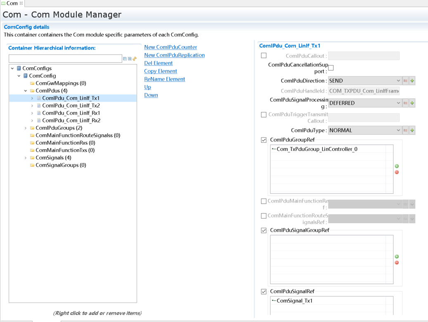Open the ComIPduSignalProcessing DEFERRED dropdown
Image resolution: width=428 pixels, height=322 pixels.
click(365, 103)
